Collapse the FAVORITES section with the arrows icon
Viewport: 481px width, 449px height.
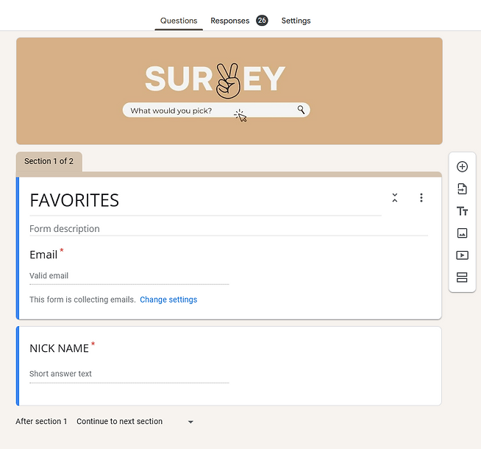395,198
